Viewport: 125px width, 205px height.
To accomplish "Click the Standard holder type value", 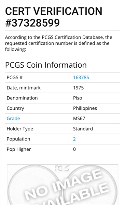I will [83, 129].
